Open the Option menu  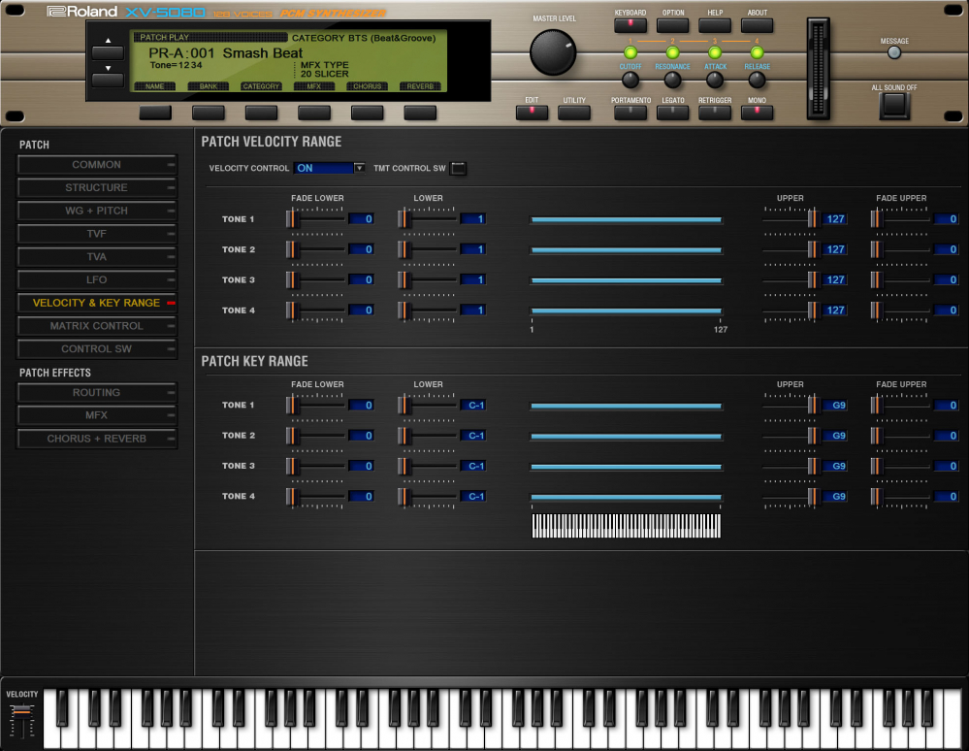coord(672,25)
